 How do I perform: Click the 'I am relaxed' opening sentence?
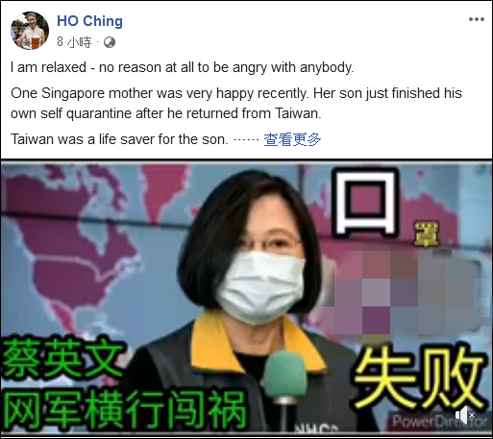(183, 67)
